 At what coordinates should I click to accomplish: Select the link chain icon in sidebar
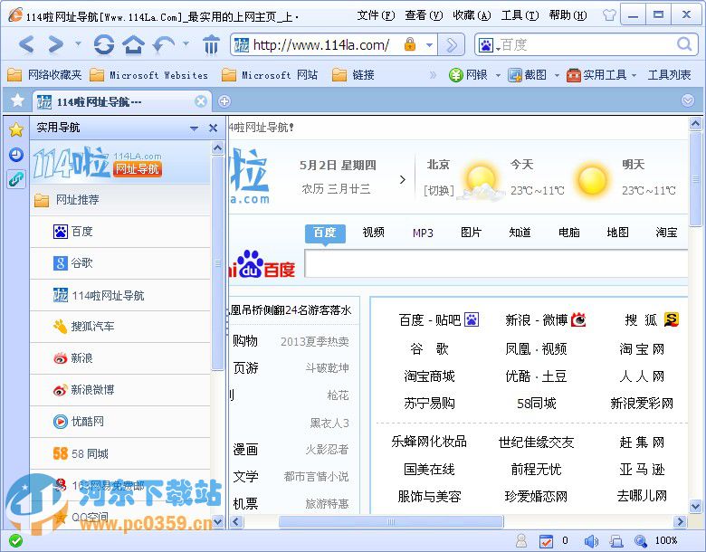click(16, 179)
